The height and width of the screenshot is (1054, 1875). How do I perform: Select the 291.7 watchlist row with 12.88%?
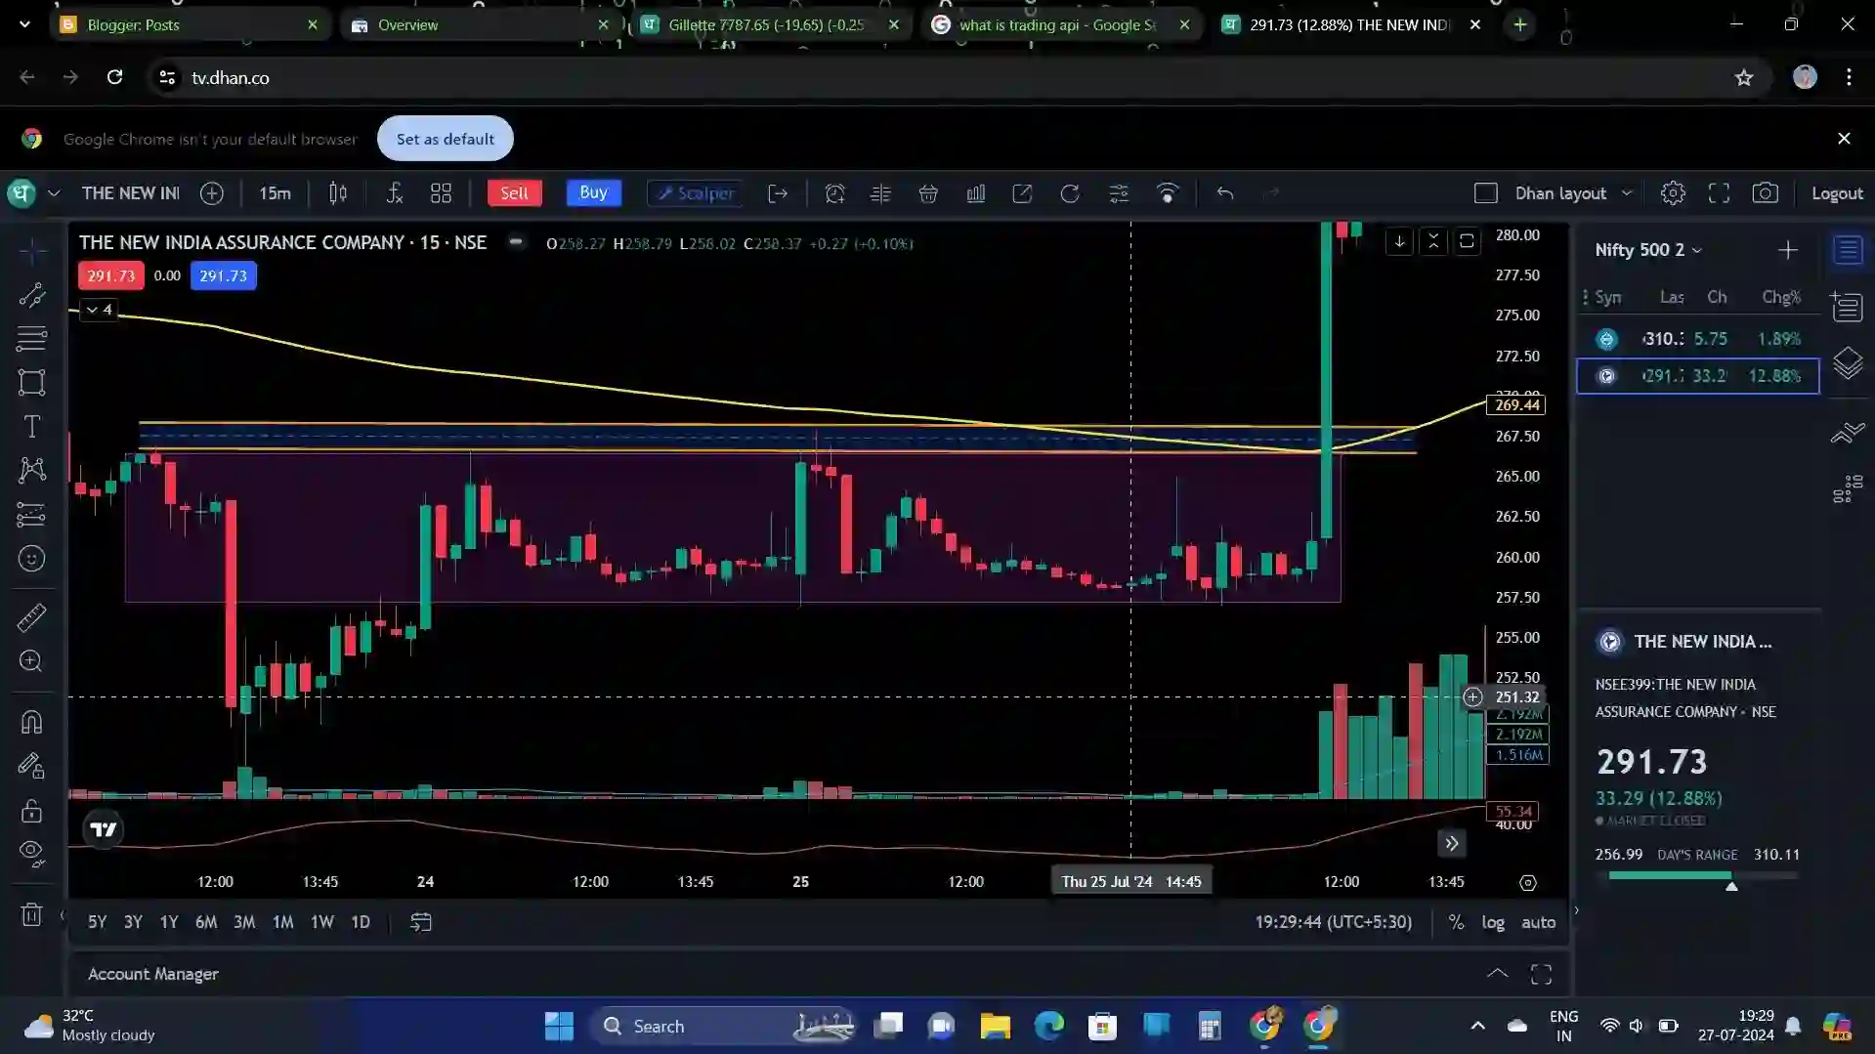(x=1698, y=376)
